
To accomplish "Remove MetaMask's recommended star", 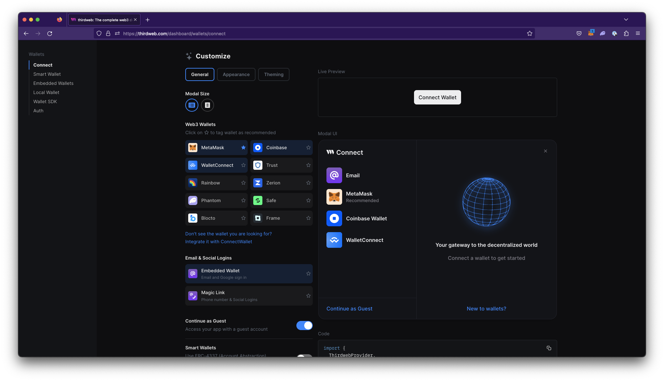I will [x=243, y=148].
